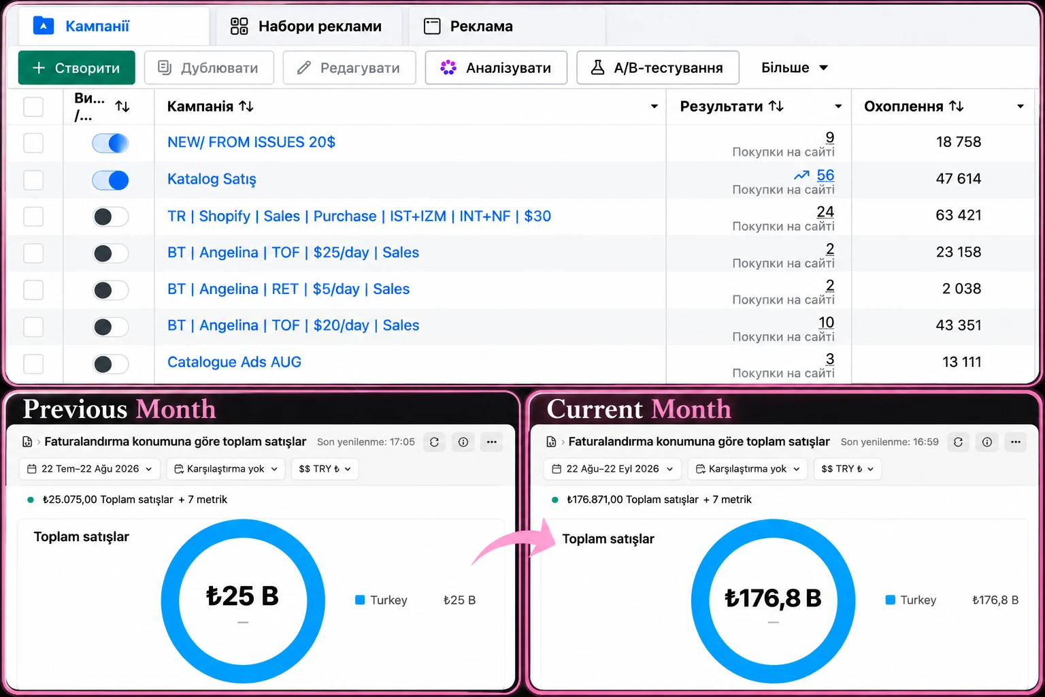Open info for Previous Month report
This screenshot has height=697, width=1045.
(x=463, y=442)
